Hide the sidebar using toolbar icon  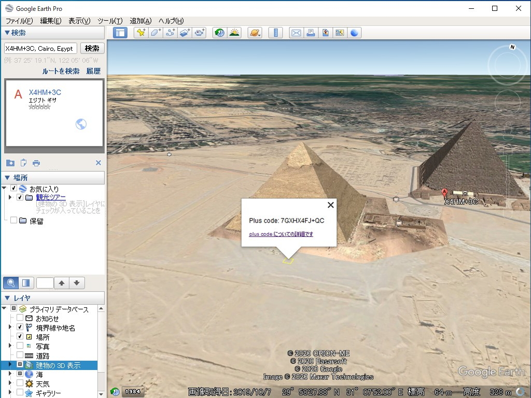click(120, 33)
